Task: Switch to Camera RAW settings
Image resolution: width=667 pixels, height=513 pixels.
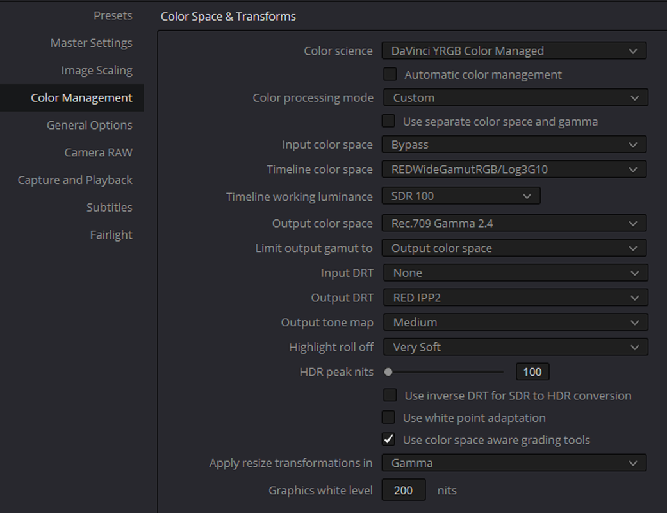Action: pyautogui.click(x=98, y=153)
